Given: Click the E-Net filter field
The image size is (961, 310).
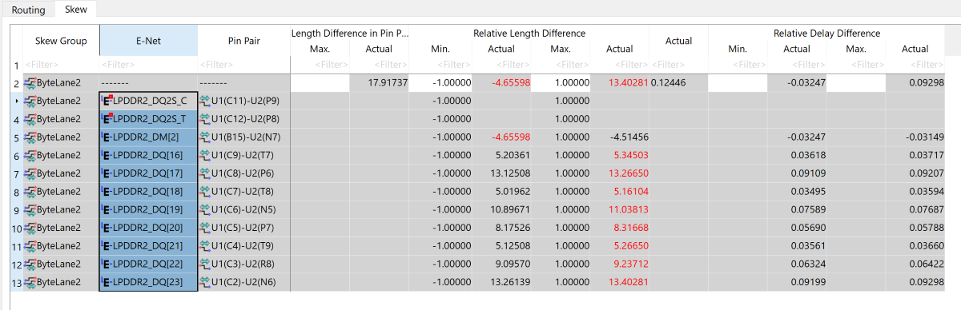Looking at the screenshot, I should (x=148, y=64).
